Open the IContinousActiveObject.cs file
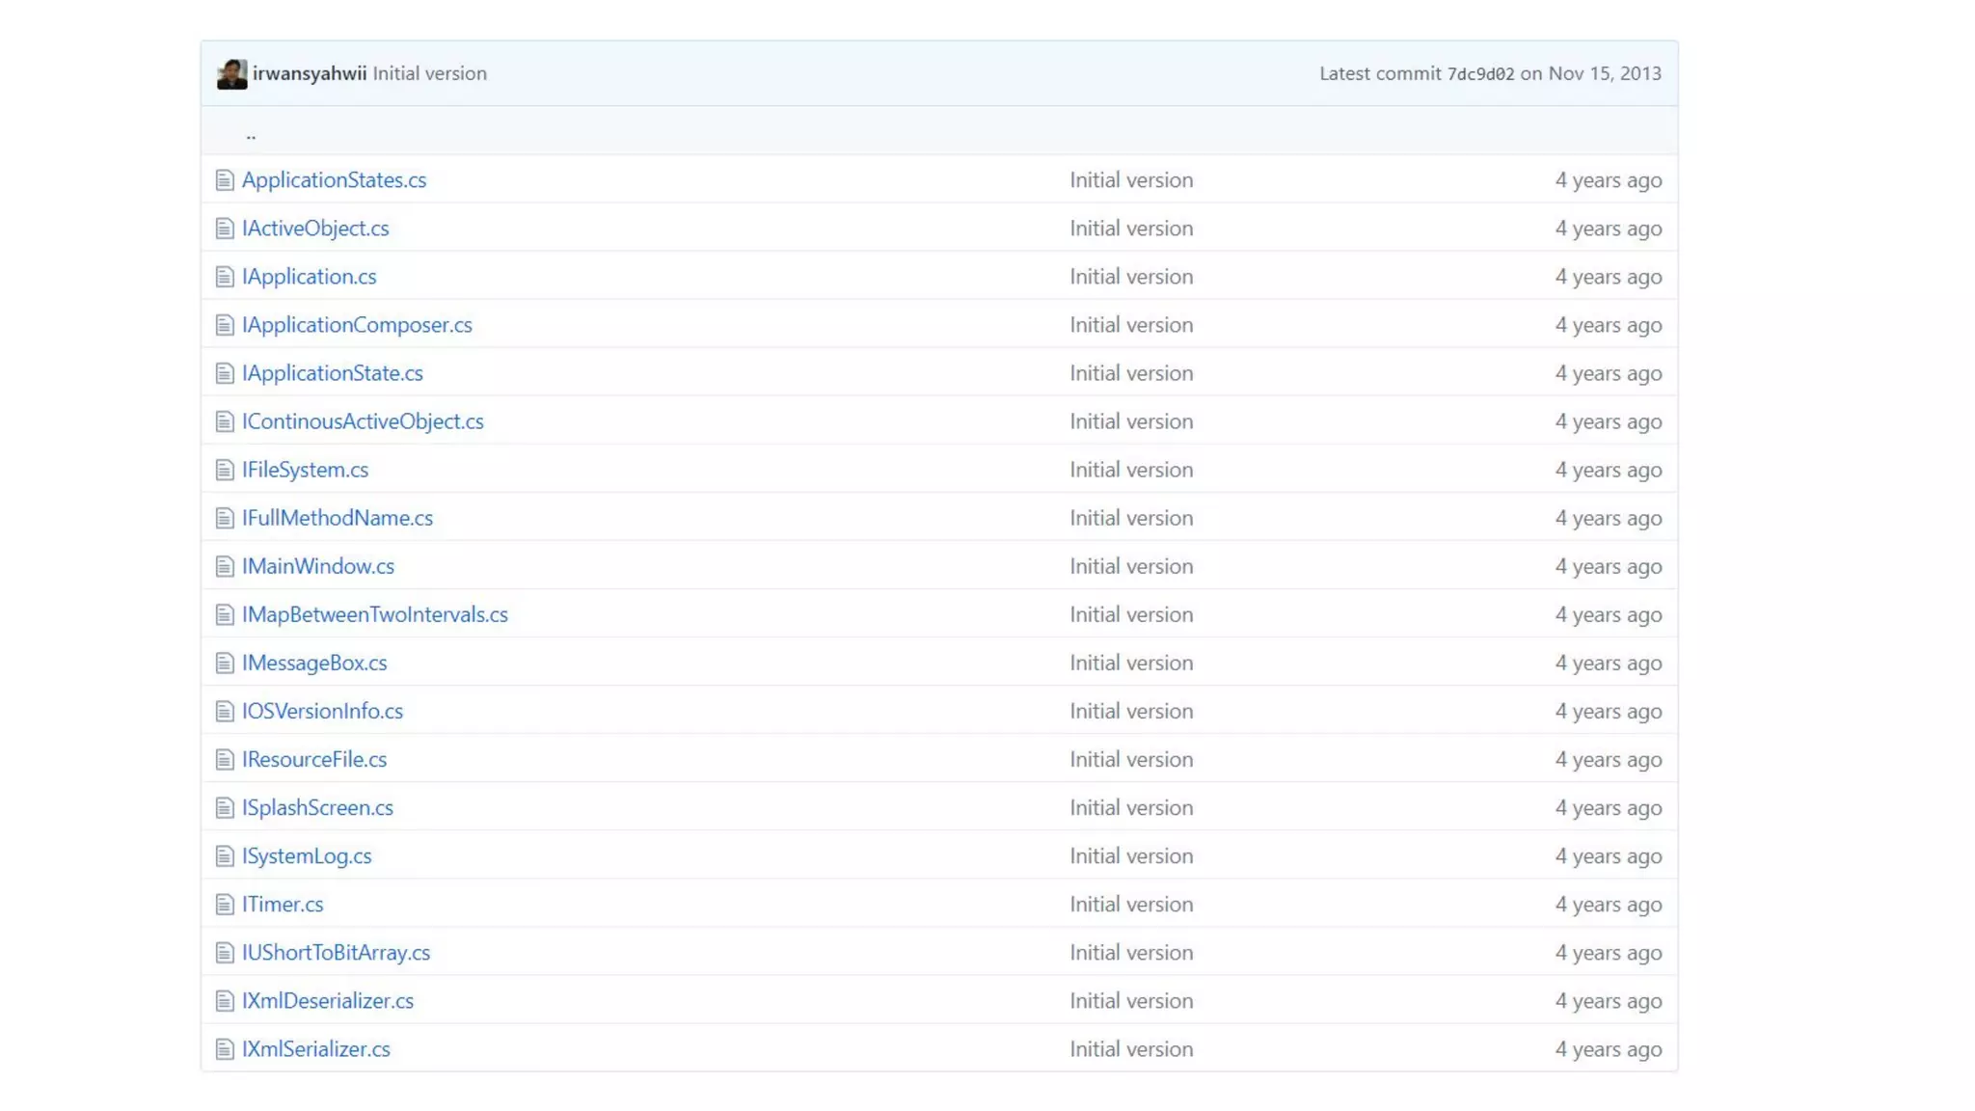Screen dimensions: 1975x1111 click(x=363, y=421)
